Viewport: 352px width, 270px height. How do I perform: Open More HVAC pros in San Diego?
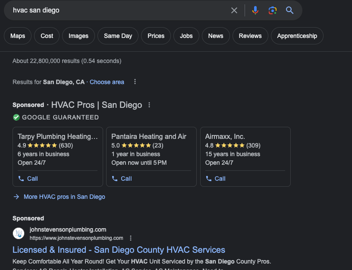[64, 197]
